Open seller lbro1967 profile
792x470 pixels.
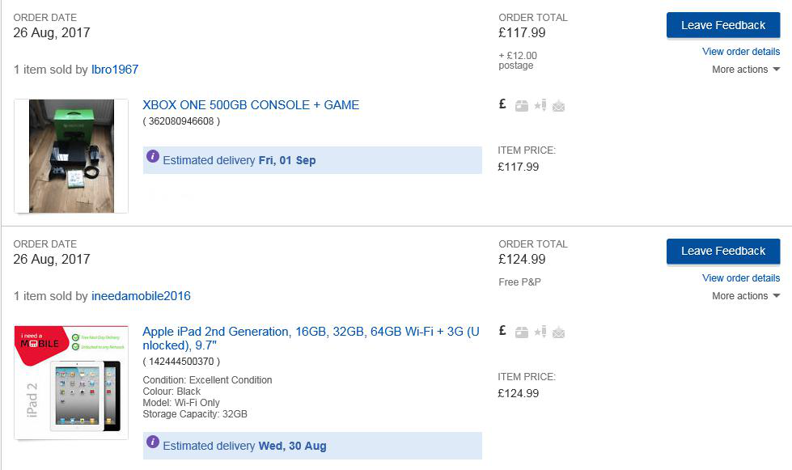click(x=115, y=70)
